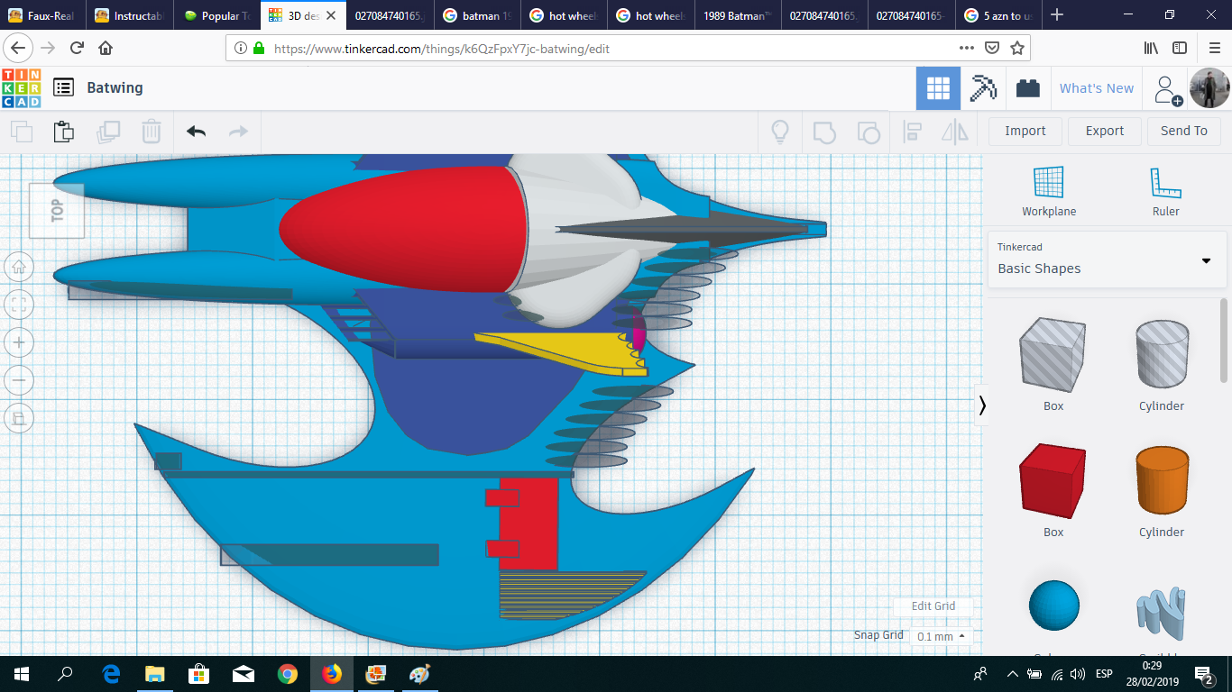Open the Blocks pickaxe mode
1232x692 pixels.
point(982,88)
